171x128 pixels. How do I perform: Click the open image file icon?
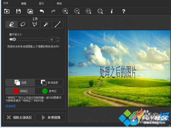(7, 11)
